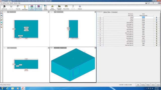Image resolution: width=161 pixels, height=90 pixels.
Task: Select the top tool in left vertical toolbar
Action: [x=2, y=13]
